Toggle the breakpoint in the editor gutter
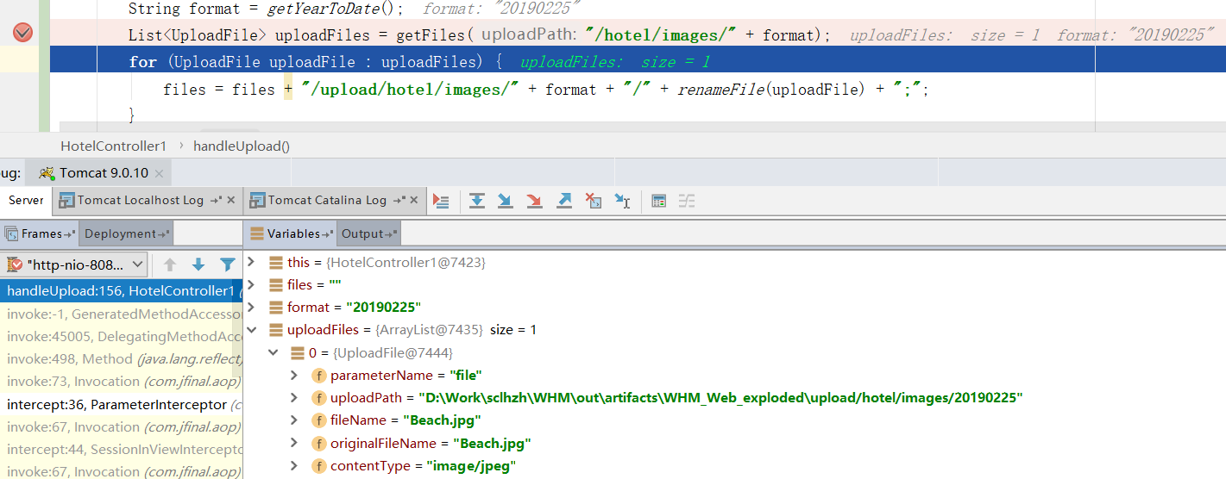Image resolution: width=1226 pixels, height=479 pixels. (22, 33)
